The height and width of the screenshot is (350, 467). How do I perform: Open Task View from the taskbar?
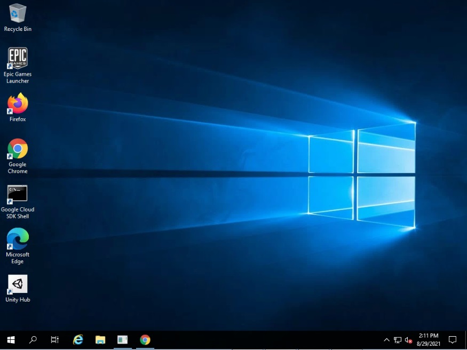point(55,339)
